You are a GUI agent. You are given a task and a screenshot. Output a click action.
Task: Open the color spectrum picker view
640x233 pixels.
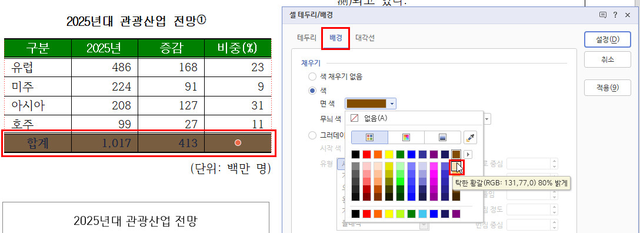click(x=406, y=138)
